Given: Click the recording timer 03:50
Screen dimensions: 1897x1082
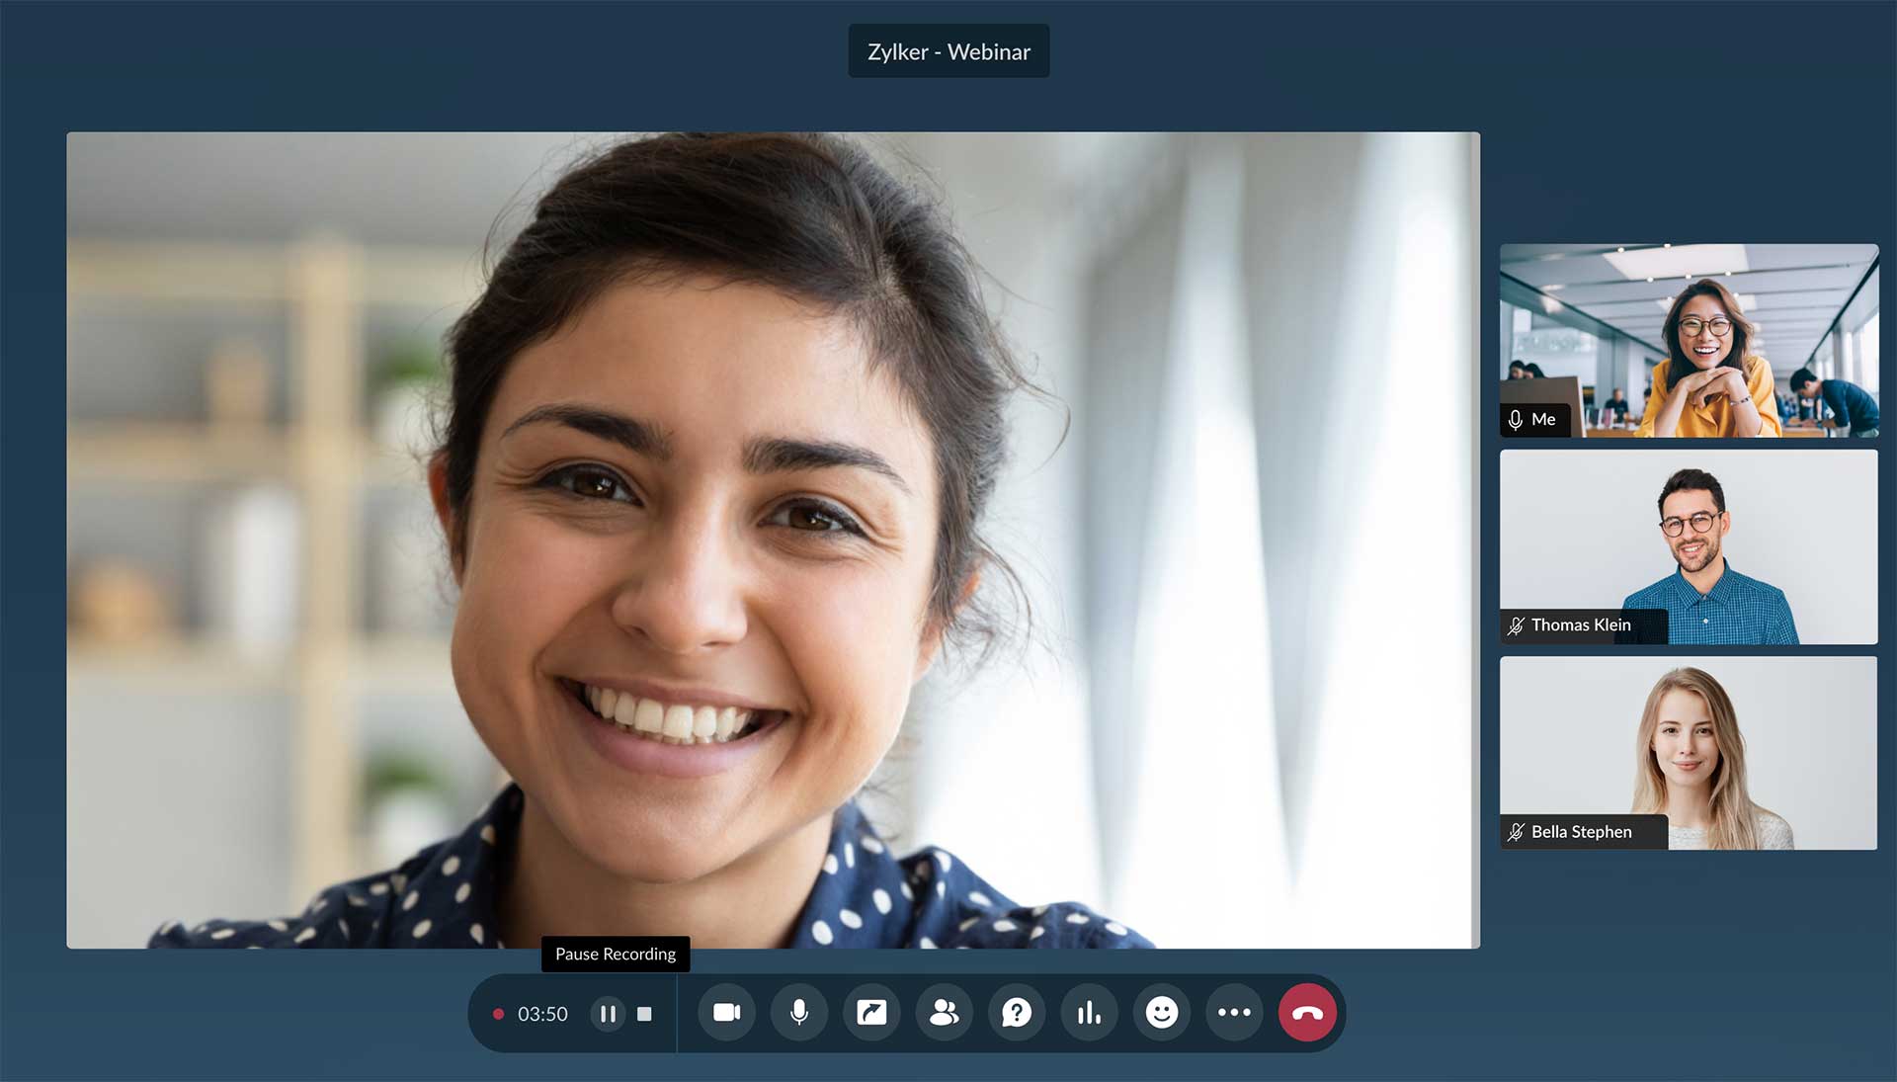Looking at the screenshot, I should pos(542,1014).
